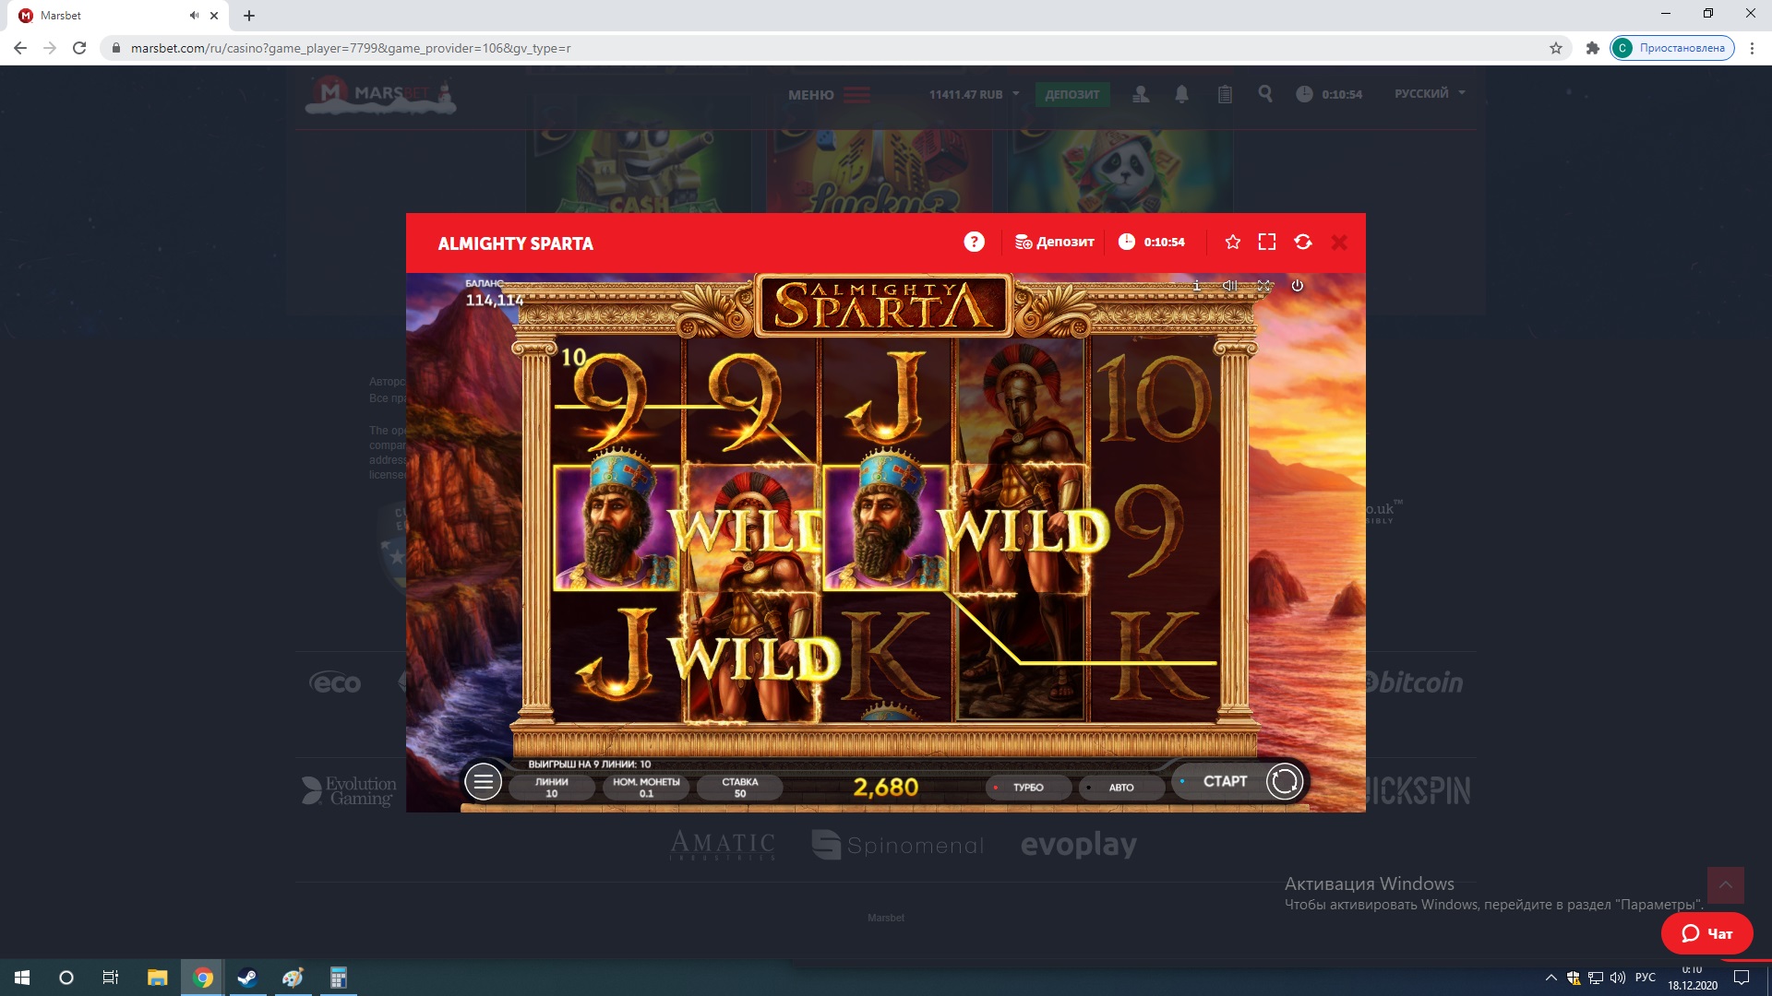
Task: Mute the Marsbet tab audio icon
Action: (x=194, y=16)
